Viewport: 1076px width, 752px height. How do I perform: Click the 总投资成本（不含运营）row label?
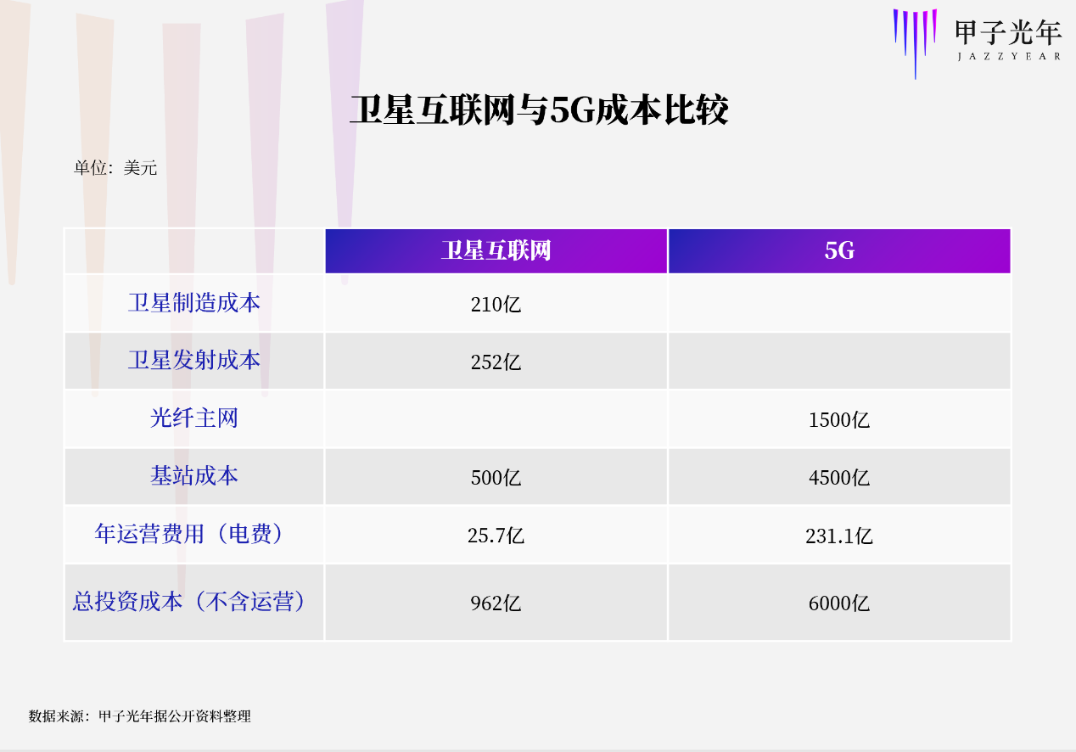pos(190,602)
